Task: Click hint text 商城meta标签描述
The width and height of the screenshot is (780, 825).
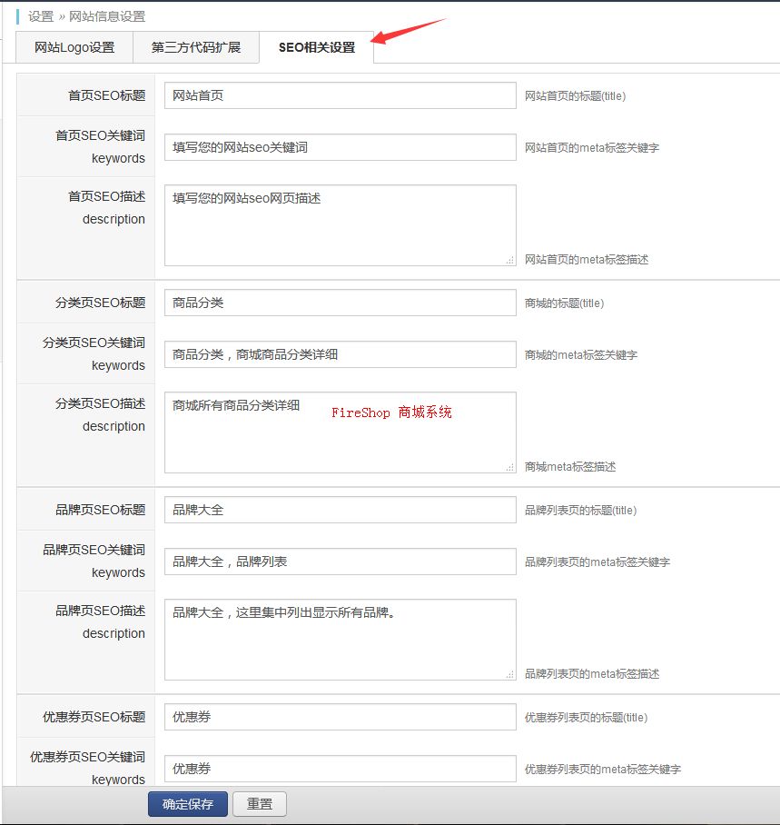Action: click(x=570, y=467)
